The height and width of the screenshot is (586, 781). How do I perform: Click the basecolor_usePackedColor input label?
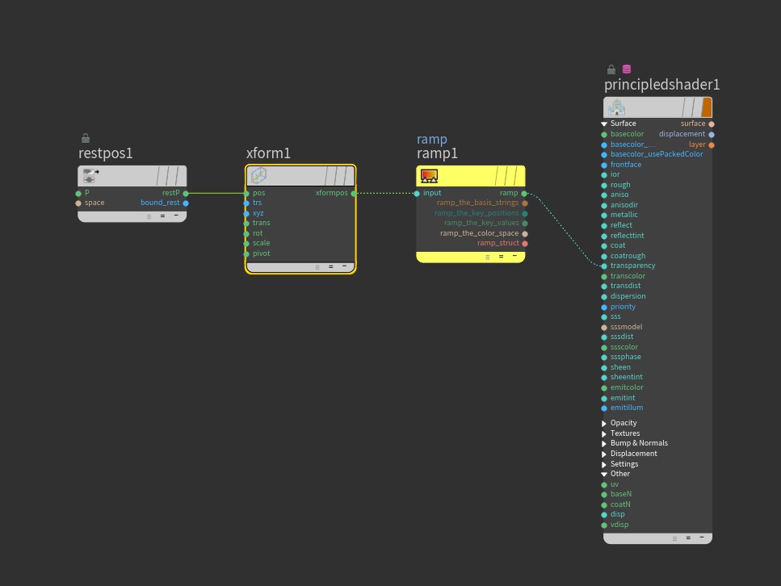(x=657, y=154)
